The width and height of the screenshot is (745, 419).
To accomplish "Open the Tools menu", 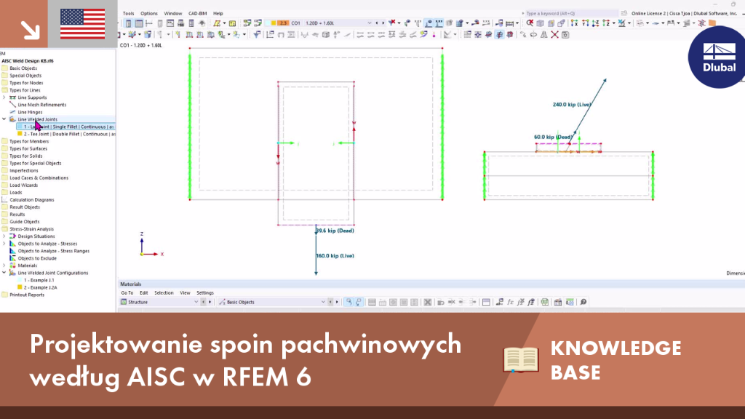I will pos(128,13).
